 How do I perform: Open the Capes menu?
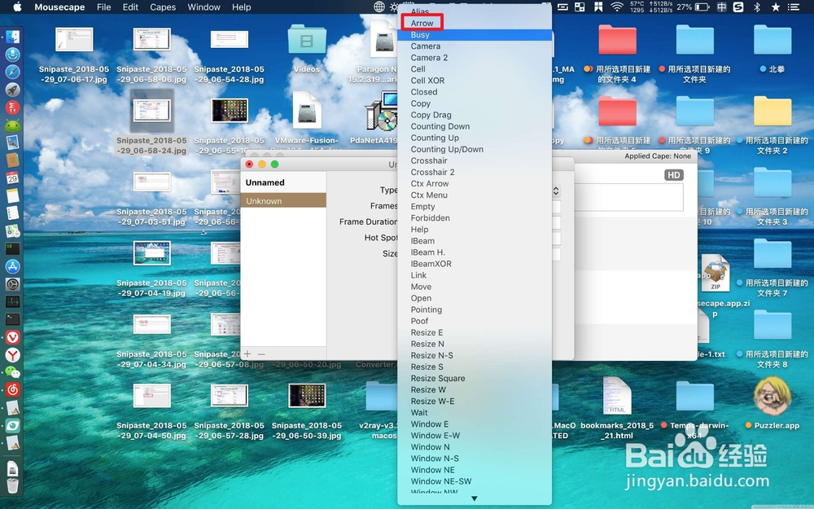pos(163,7)
